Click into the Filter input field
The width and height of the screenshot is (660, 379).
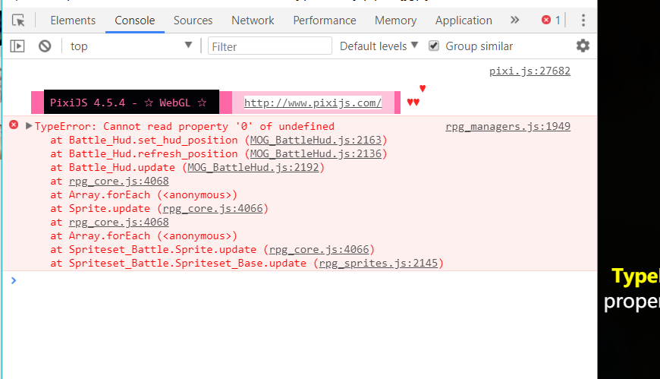pyautogui.click(x=270, y=46)
